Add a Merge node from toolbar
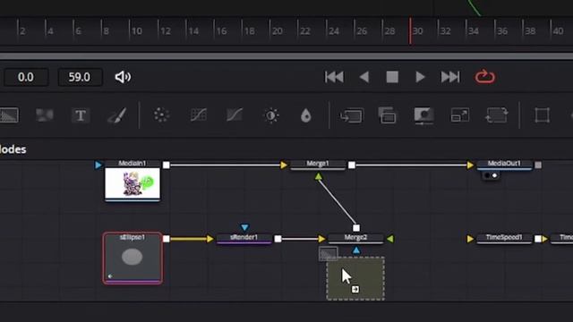The width and height of the screenshot is (573, 322). (352, 115)
